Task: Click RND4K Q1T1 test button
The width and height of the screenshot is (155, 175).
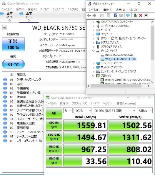Action: coord(54,161)
